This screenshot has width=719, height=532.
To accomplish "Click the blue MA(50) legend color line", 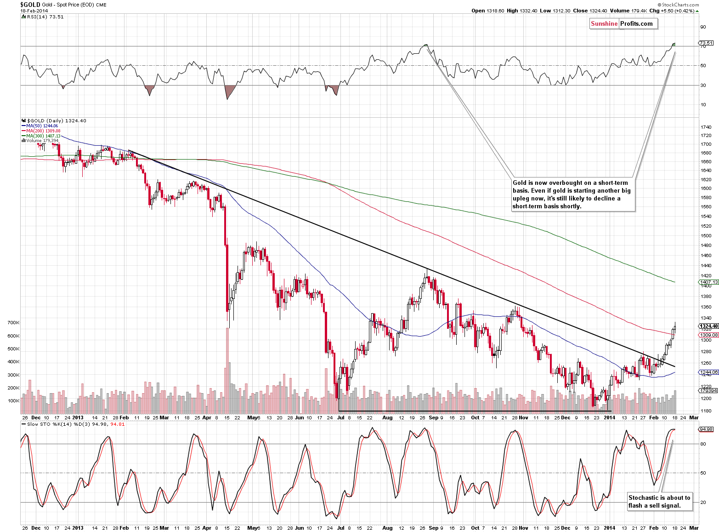I will coord(23,126).
